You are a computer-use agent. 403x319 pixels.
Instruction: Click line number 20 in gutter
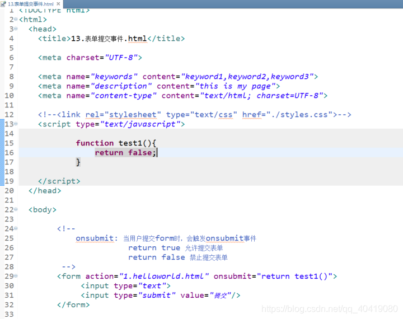click(9, 191)
